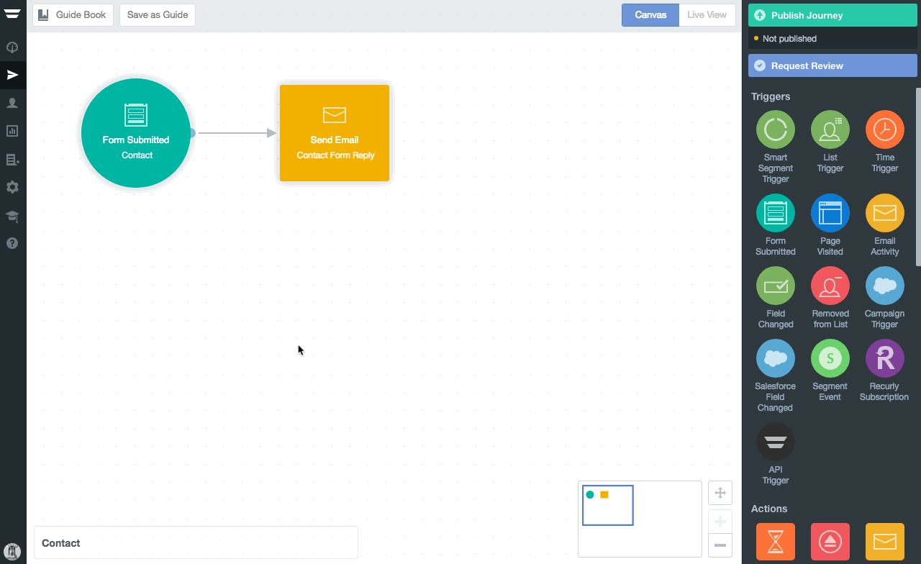Select the Removed from List trigger
This screenshot has height=564, width=921.
pyautogui.click(x=830, y=286)
